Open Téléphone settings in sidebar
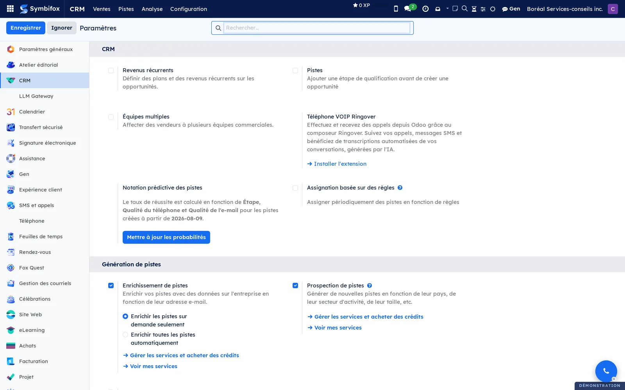The height and width of the screenshot is (390, 625). (x=45, y=221)
